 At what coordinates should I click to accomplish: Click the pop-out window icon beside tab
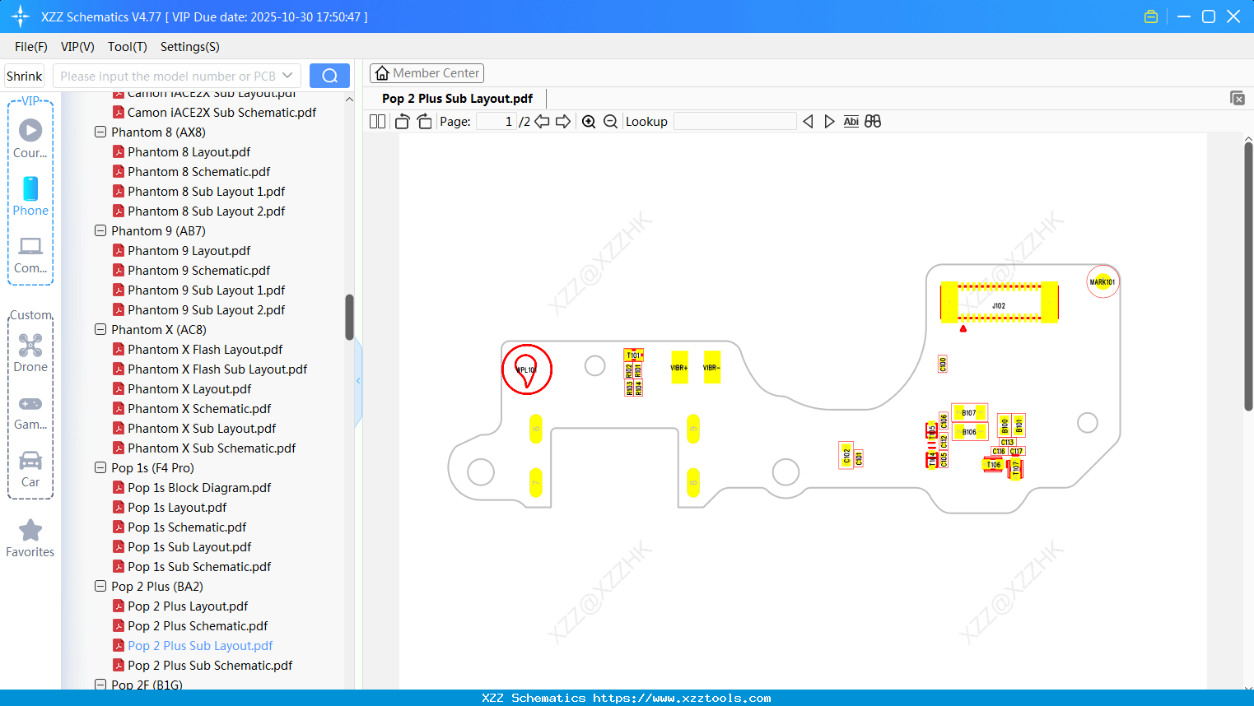[x=1238, y=98]
